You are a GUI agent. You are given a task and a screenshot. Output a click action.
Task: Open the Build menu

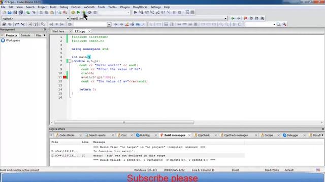pos(53,7)
